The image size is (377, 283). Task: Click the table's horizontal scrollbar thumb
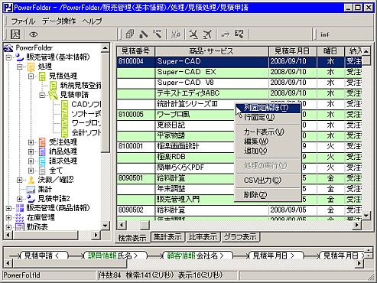pos(145,225)
